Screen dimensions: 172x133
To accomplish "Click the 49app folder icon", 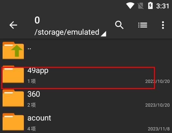I will pyautogui.click(x=13, y=75).
